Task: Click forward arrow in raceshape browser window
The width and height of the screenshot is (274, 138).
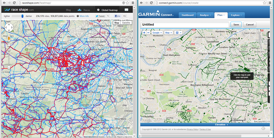Action: (9, 3)
